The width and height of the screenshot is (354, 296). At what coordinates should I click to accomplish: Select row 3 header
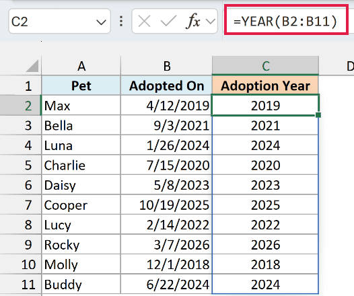21,125
